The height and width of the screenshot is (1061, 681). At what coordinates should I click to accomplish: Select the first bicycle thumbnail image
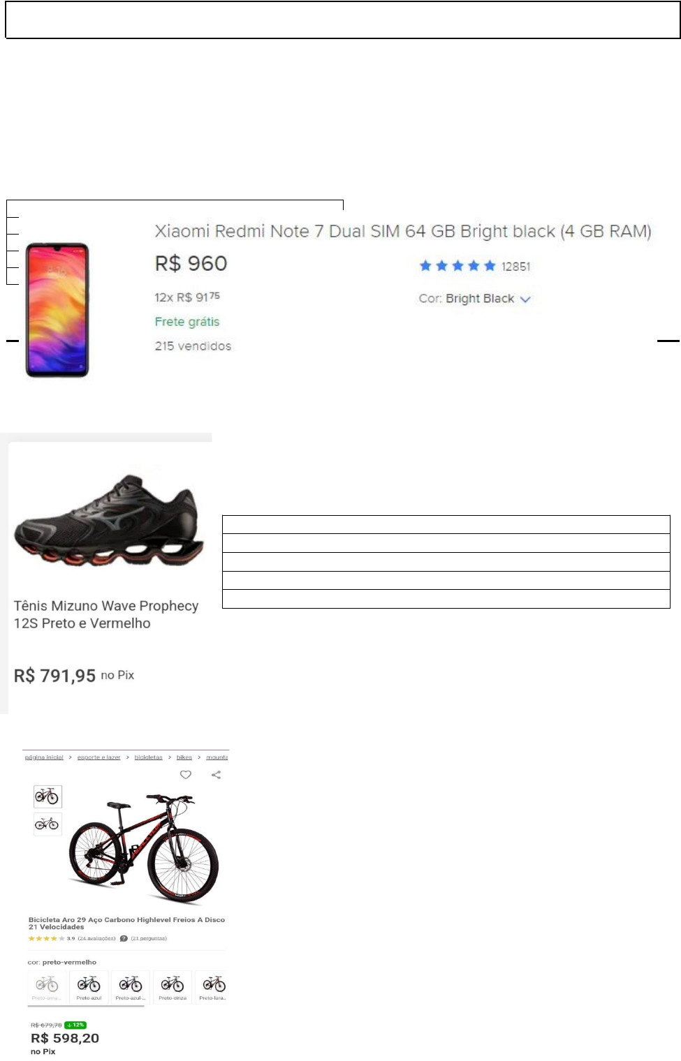(x=47, y=796)
